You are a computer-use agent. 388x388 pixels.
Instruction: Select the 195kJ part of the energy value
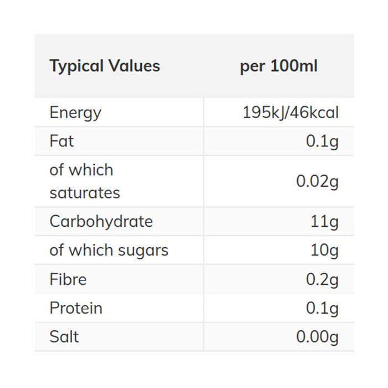263,113
